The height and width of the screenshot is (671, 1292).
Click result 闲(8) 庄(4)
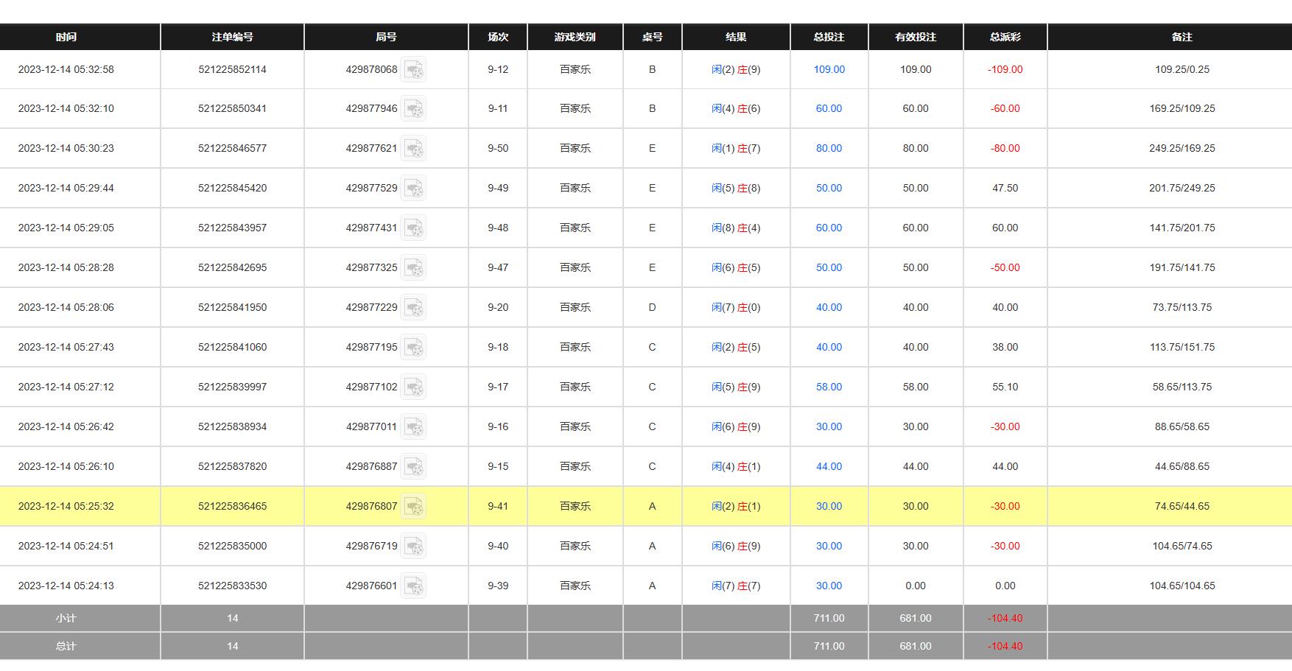click(736, 228)
